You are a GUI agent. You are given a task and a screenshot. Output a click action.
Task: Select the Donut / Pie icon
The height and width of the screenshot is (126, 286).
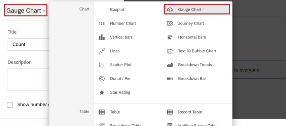pyautogui.click(x=102, y=79)
